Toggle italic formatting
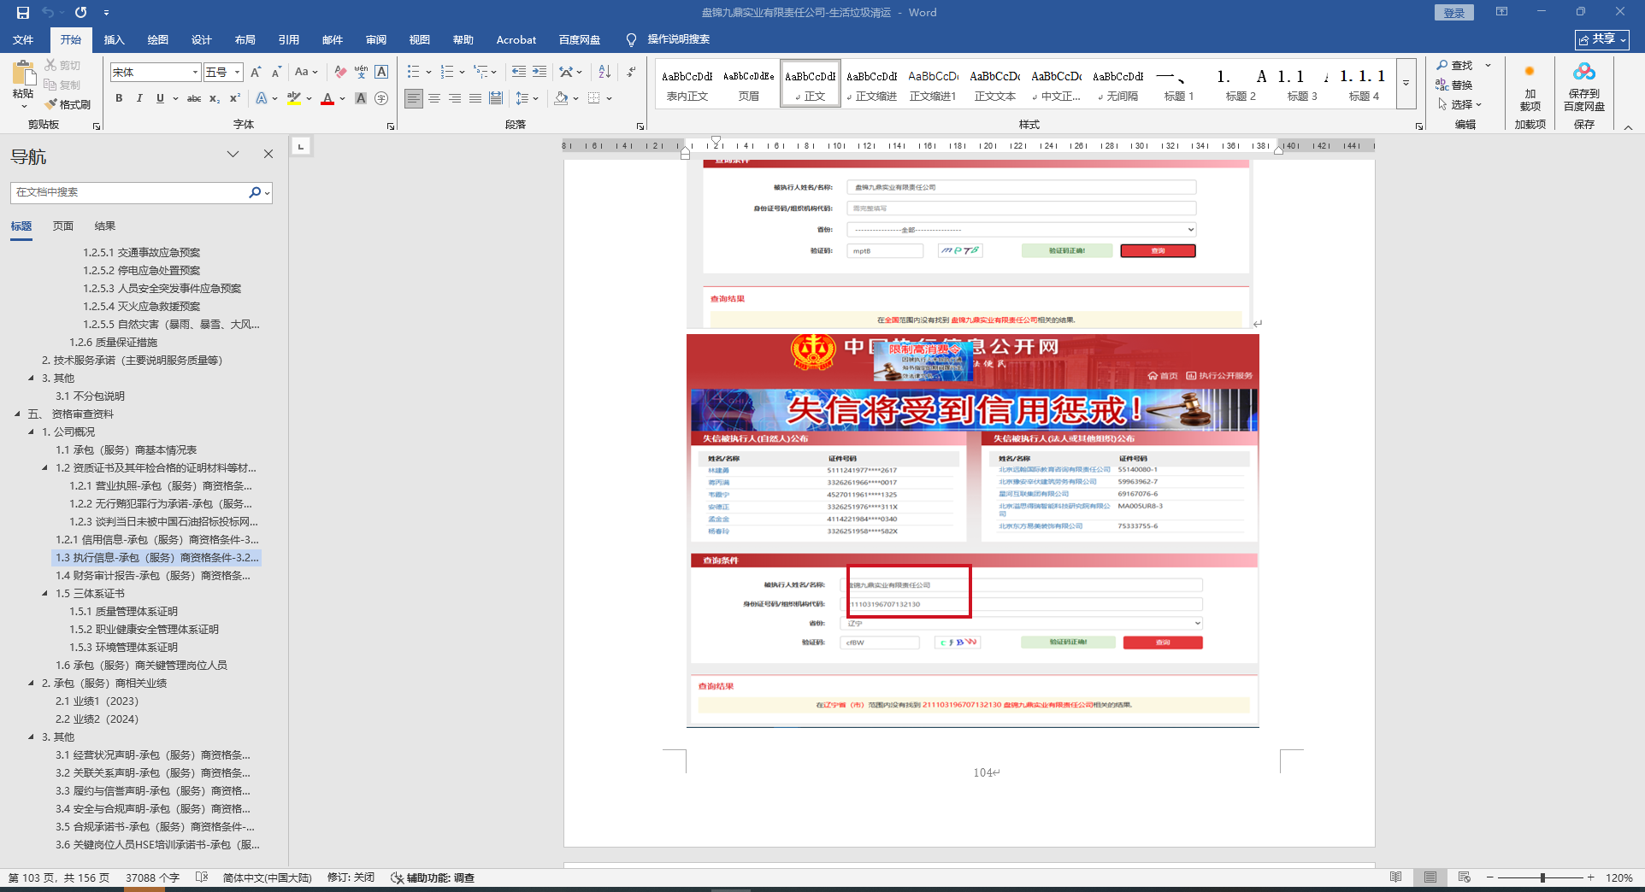 tap(139, 98)
